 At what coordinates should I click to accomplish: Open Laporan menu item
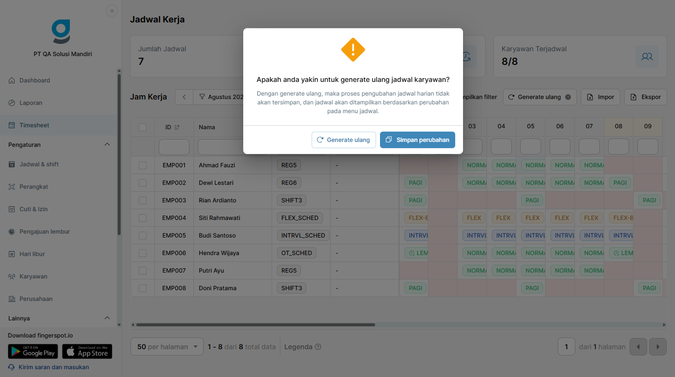coord(59,103)
